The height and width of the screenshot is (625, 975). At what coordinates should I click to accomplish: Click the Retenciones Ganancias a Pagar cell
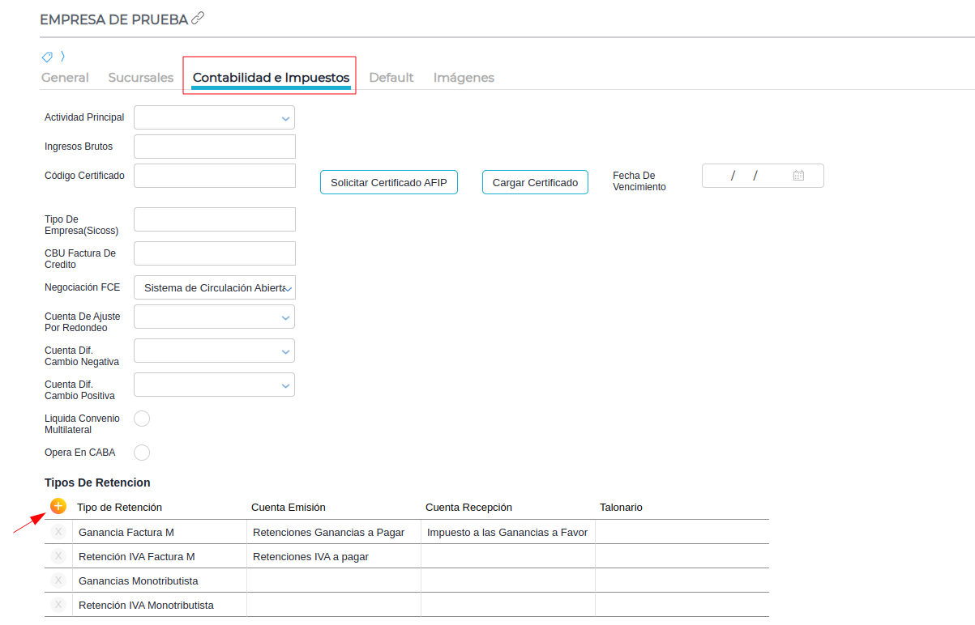click(333, 532)
